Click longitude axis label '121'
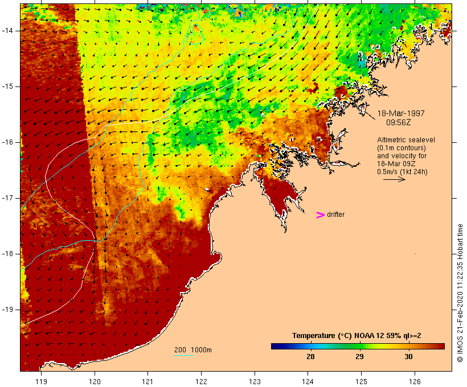The image size is (467, 387). 148,381
